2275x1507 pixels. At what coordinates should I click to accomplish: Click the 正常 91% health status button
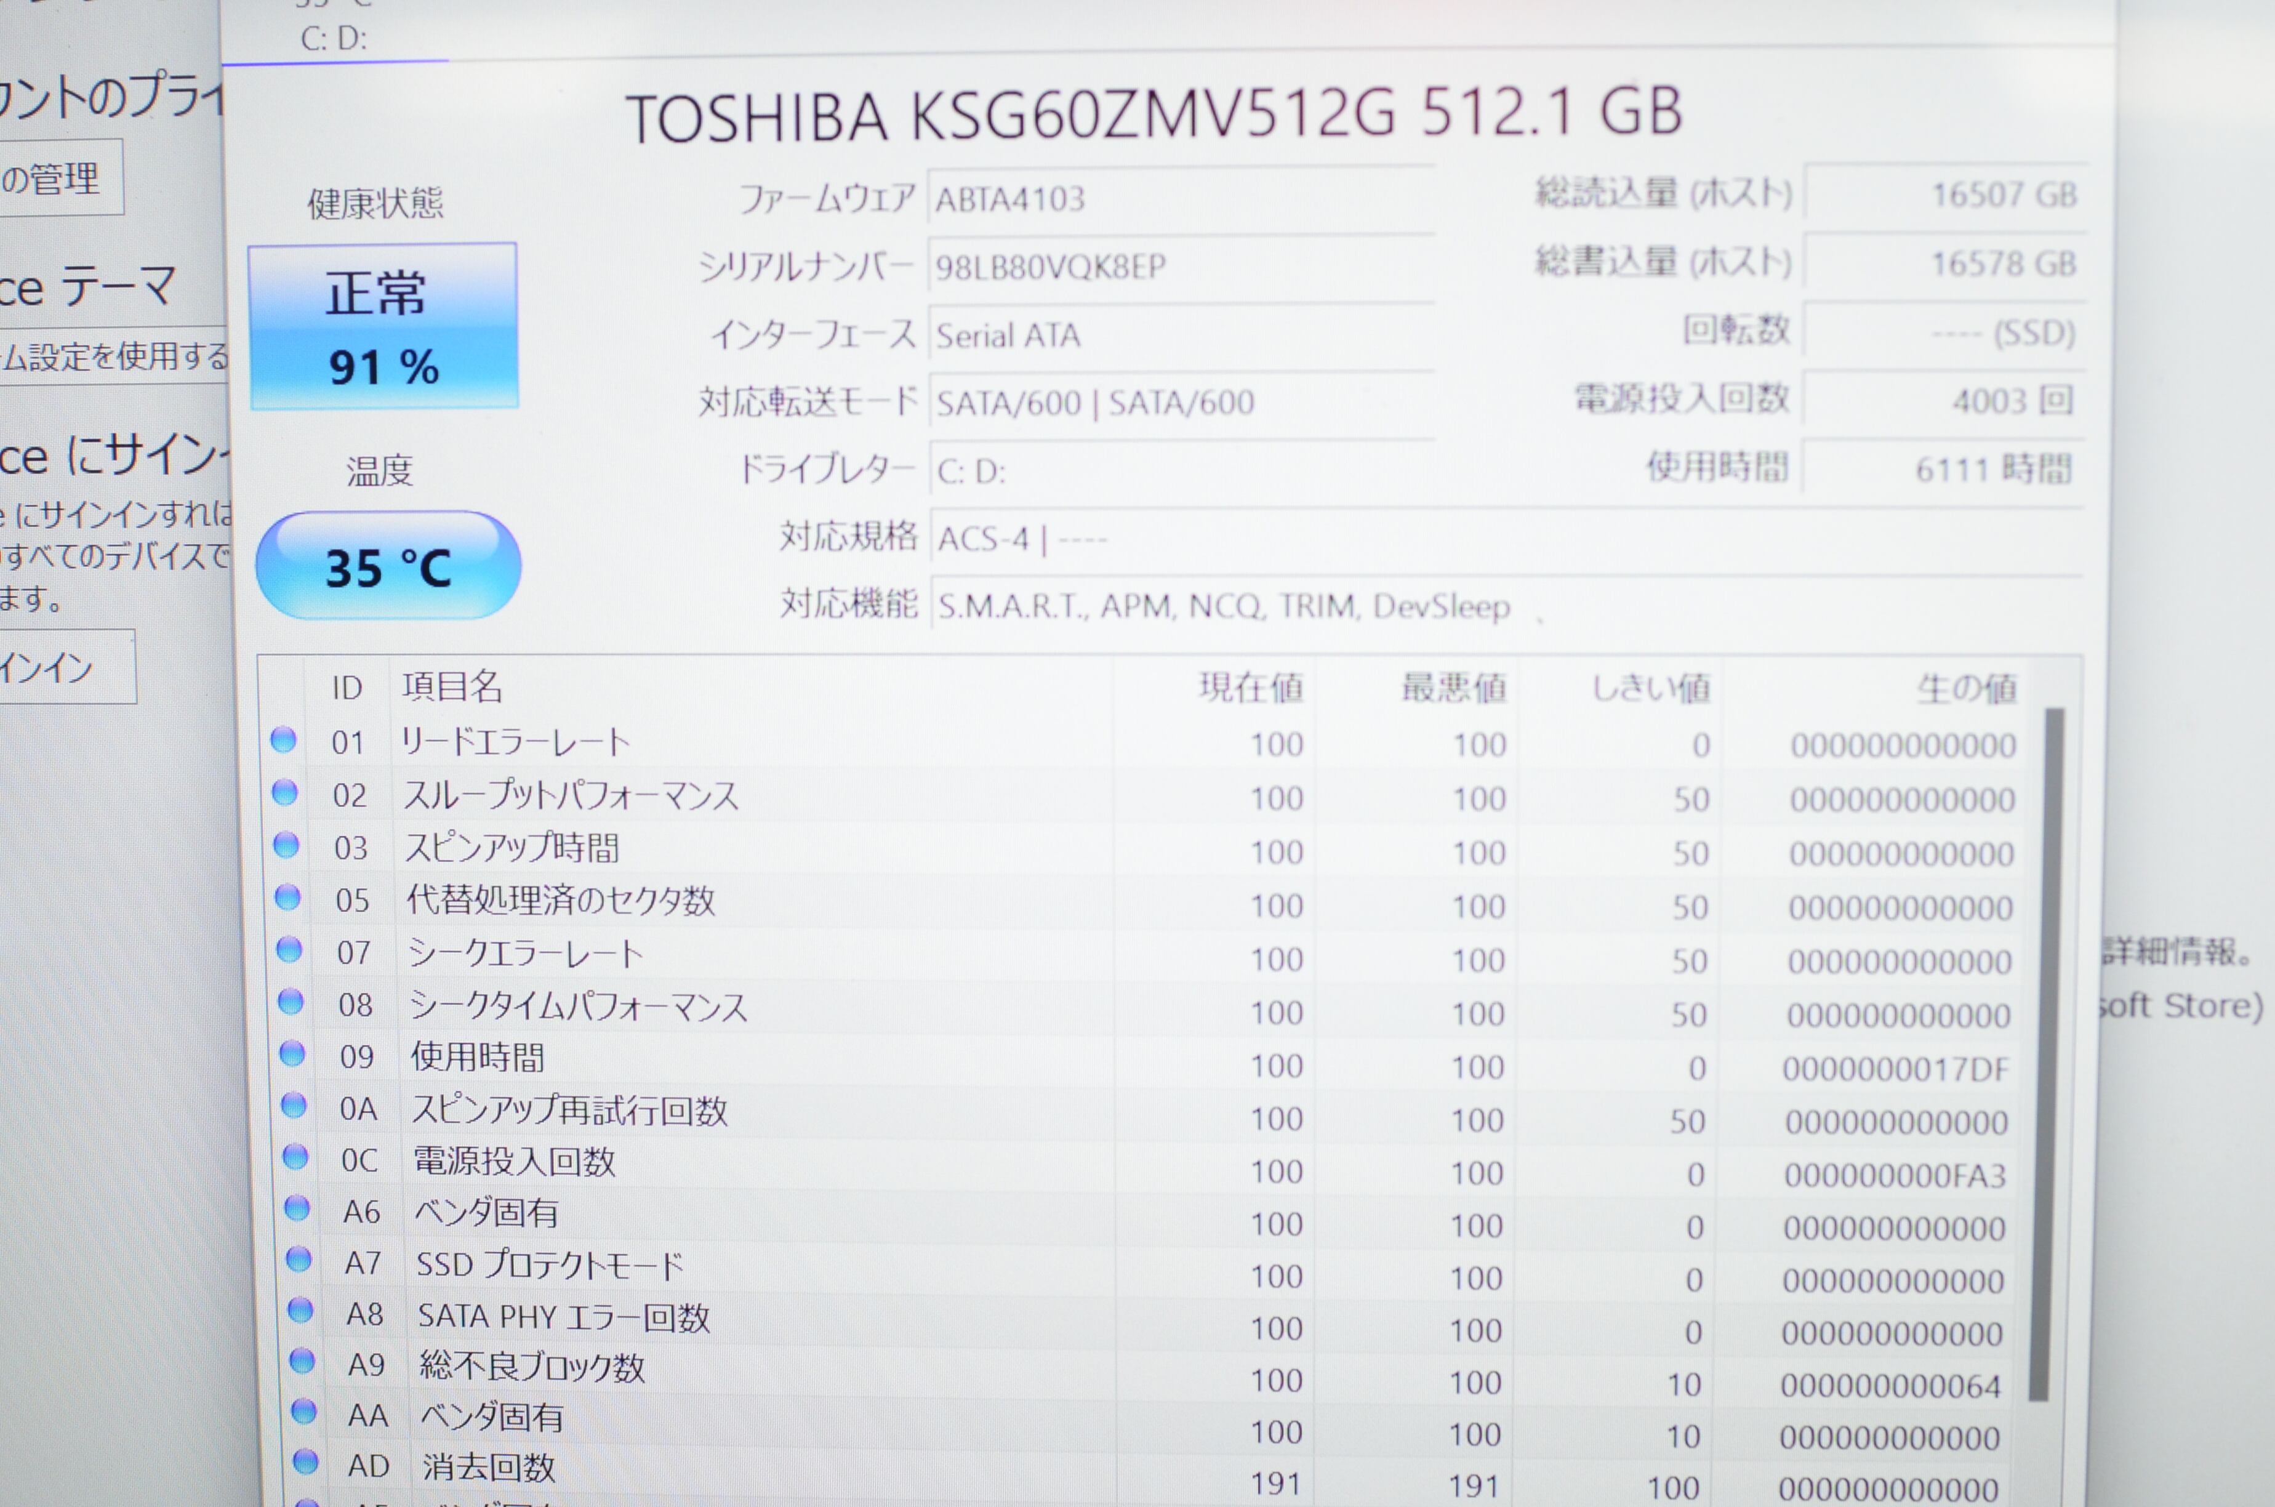tap(383, 327)
